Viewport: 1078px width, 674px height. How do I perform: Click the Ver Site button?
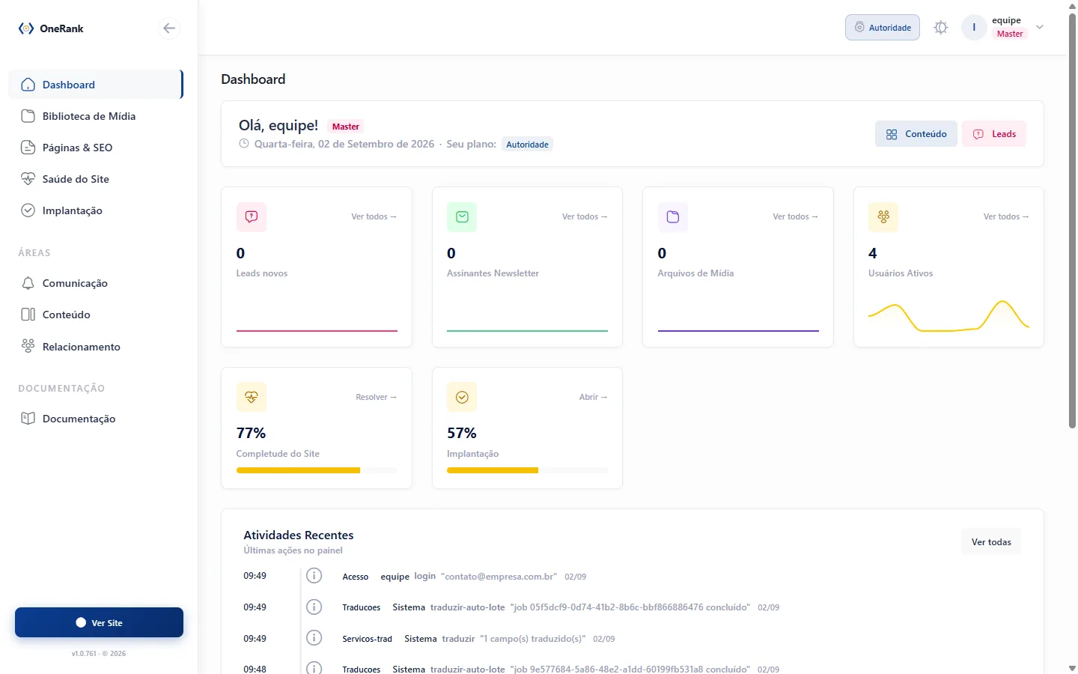pyautogui.click(x=99, y=622)
